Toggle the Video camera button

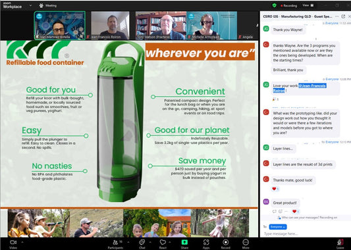[x=13, y=243]
